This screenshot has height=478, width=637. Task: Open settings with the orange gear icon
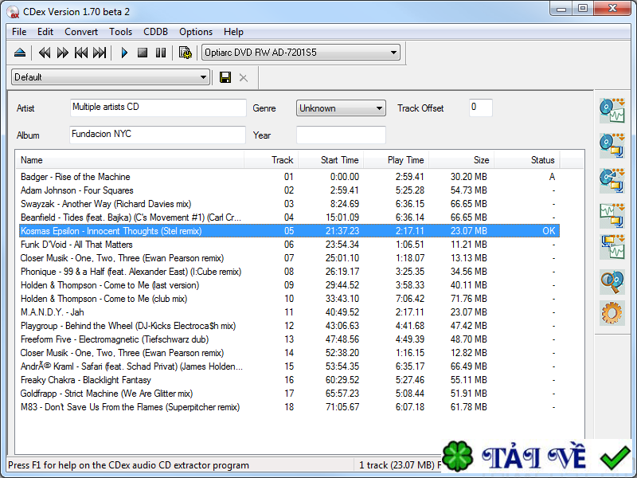click(x=612, y=313)
